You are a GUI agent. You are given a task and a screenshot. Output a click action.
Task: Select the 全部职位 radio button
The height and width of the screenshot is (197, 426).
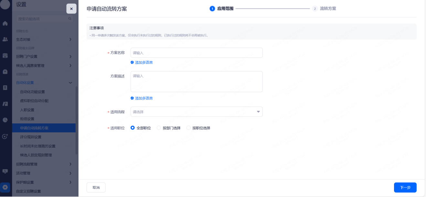click(133, 128)
